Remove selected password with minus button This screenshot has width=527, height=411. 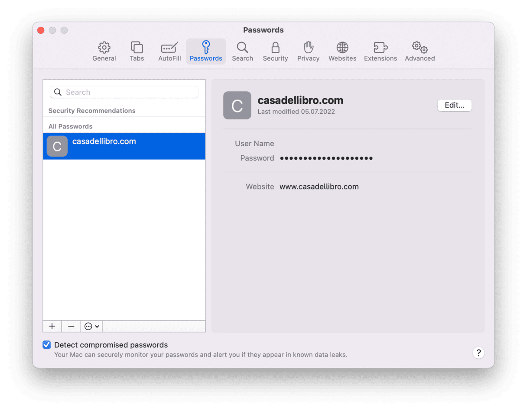click(72, 326)
